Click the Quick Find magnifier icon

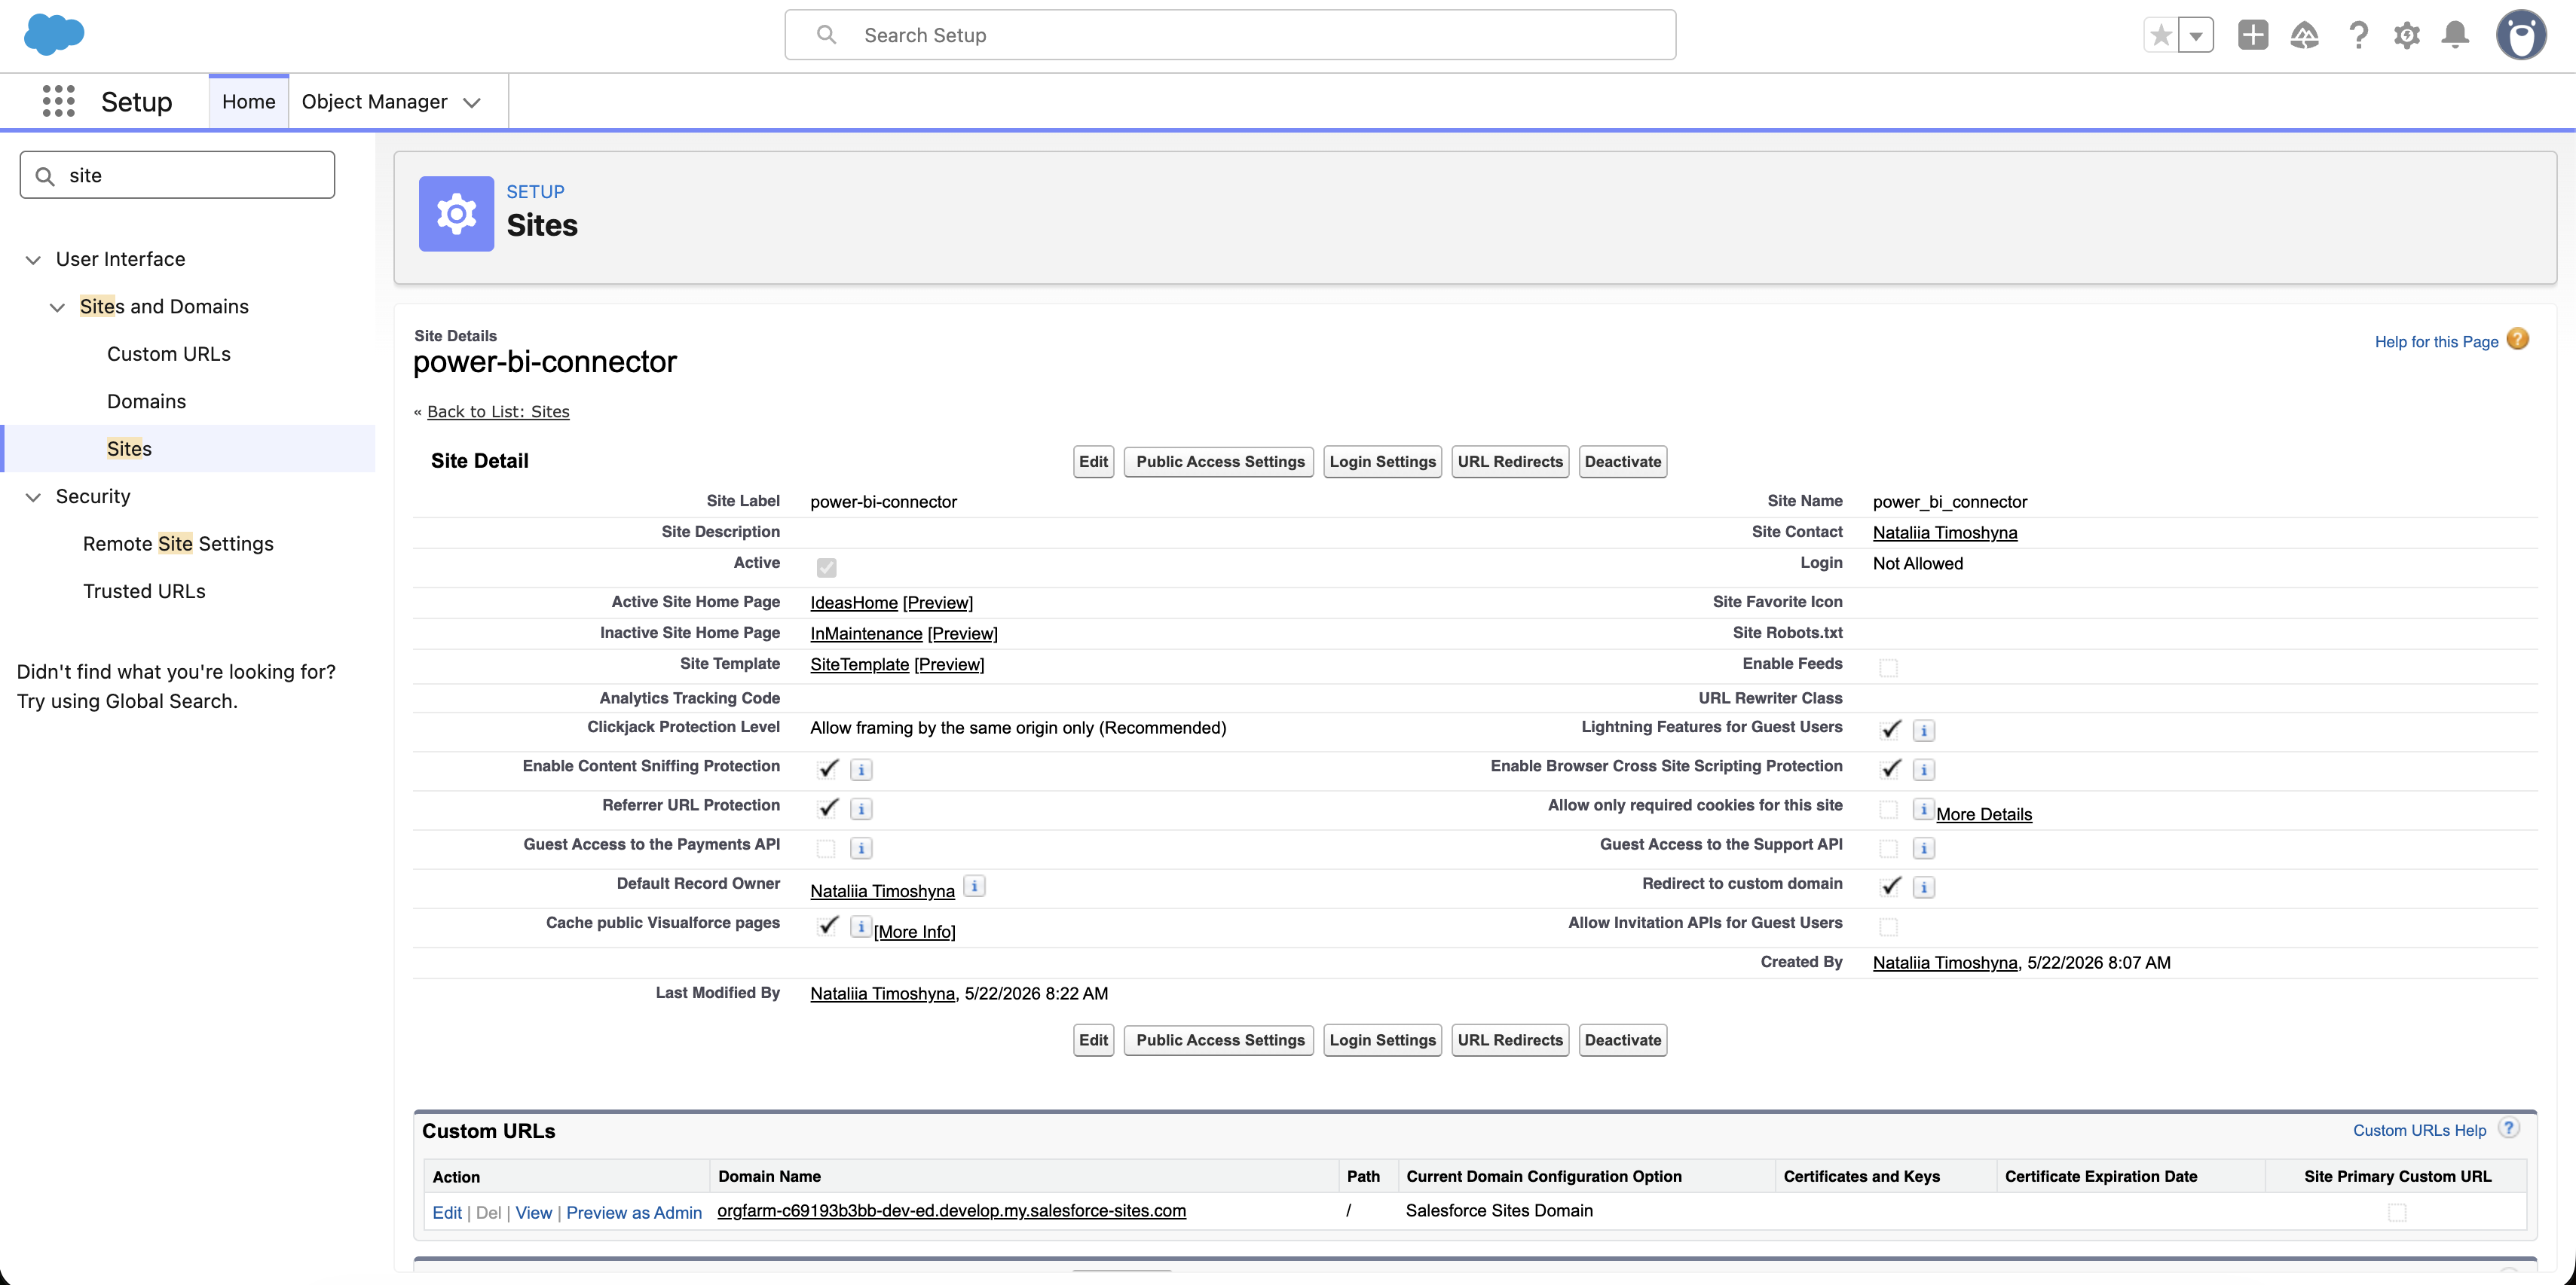[45, 176]
